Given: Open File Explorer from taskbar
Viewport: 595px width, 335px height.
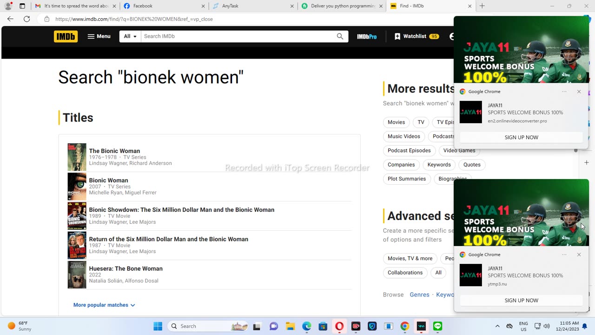Looking at the screenshot, I should 290,326.
